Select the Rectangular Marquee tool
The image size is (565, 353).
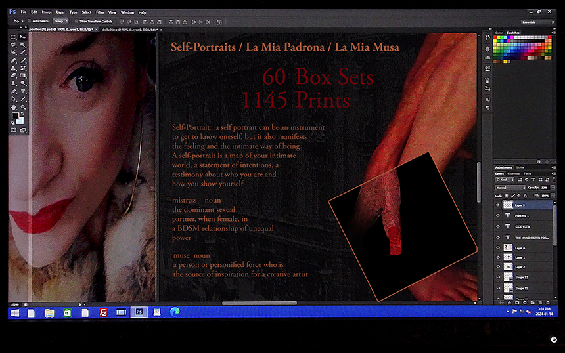[14, 37]
